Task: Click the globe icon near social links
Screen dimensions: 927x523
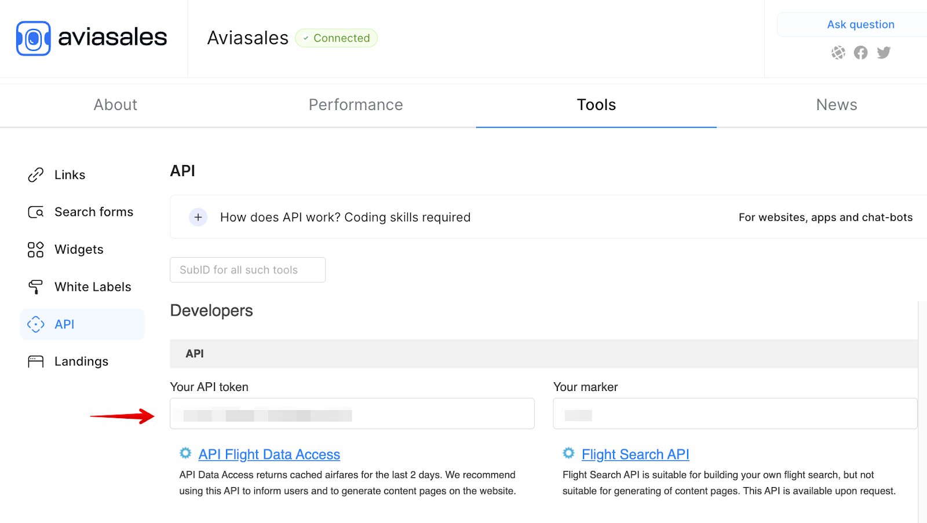Action: pos(838,52)
